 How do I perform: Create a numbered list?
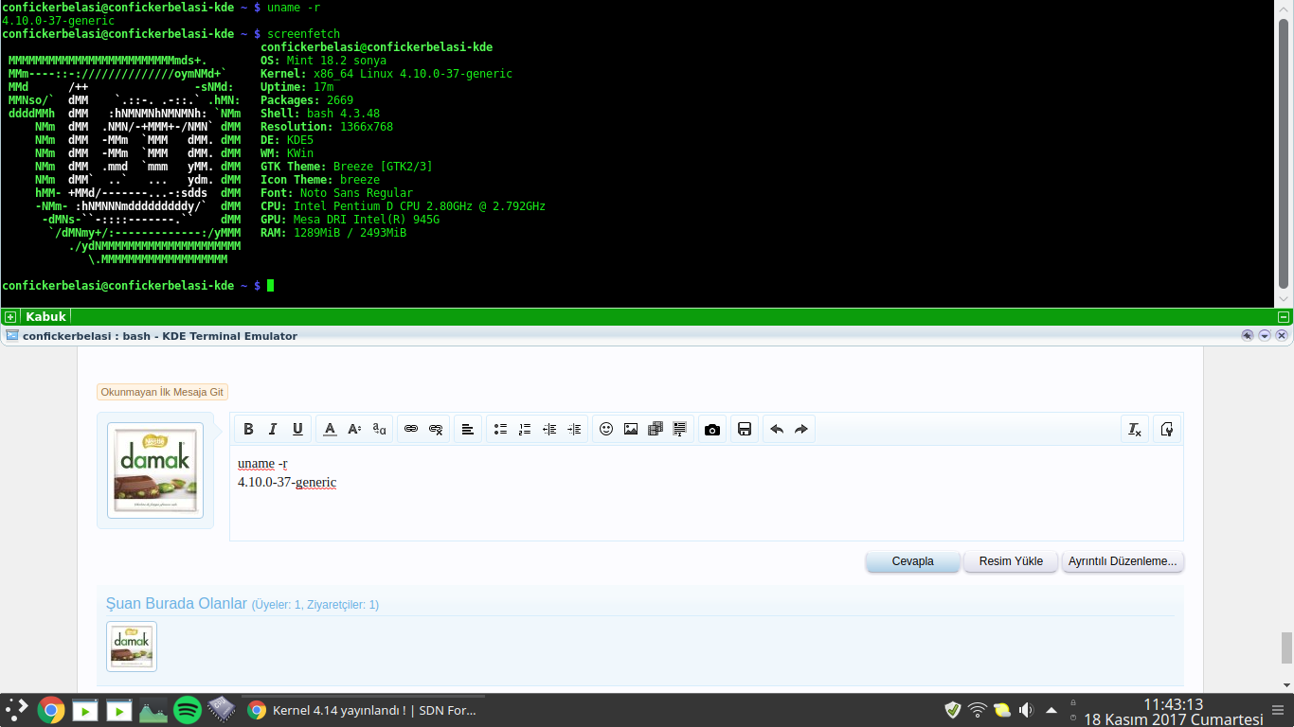coord(525,429)
